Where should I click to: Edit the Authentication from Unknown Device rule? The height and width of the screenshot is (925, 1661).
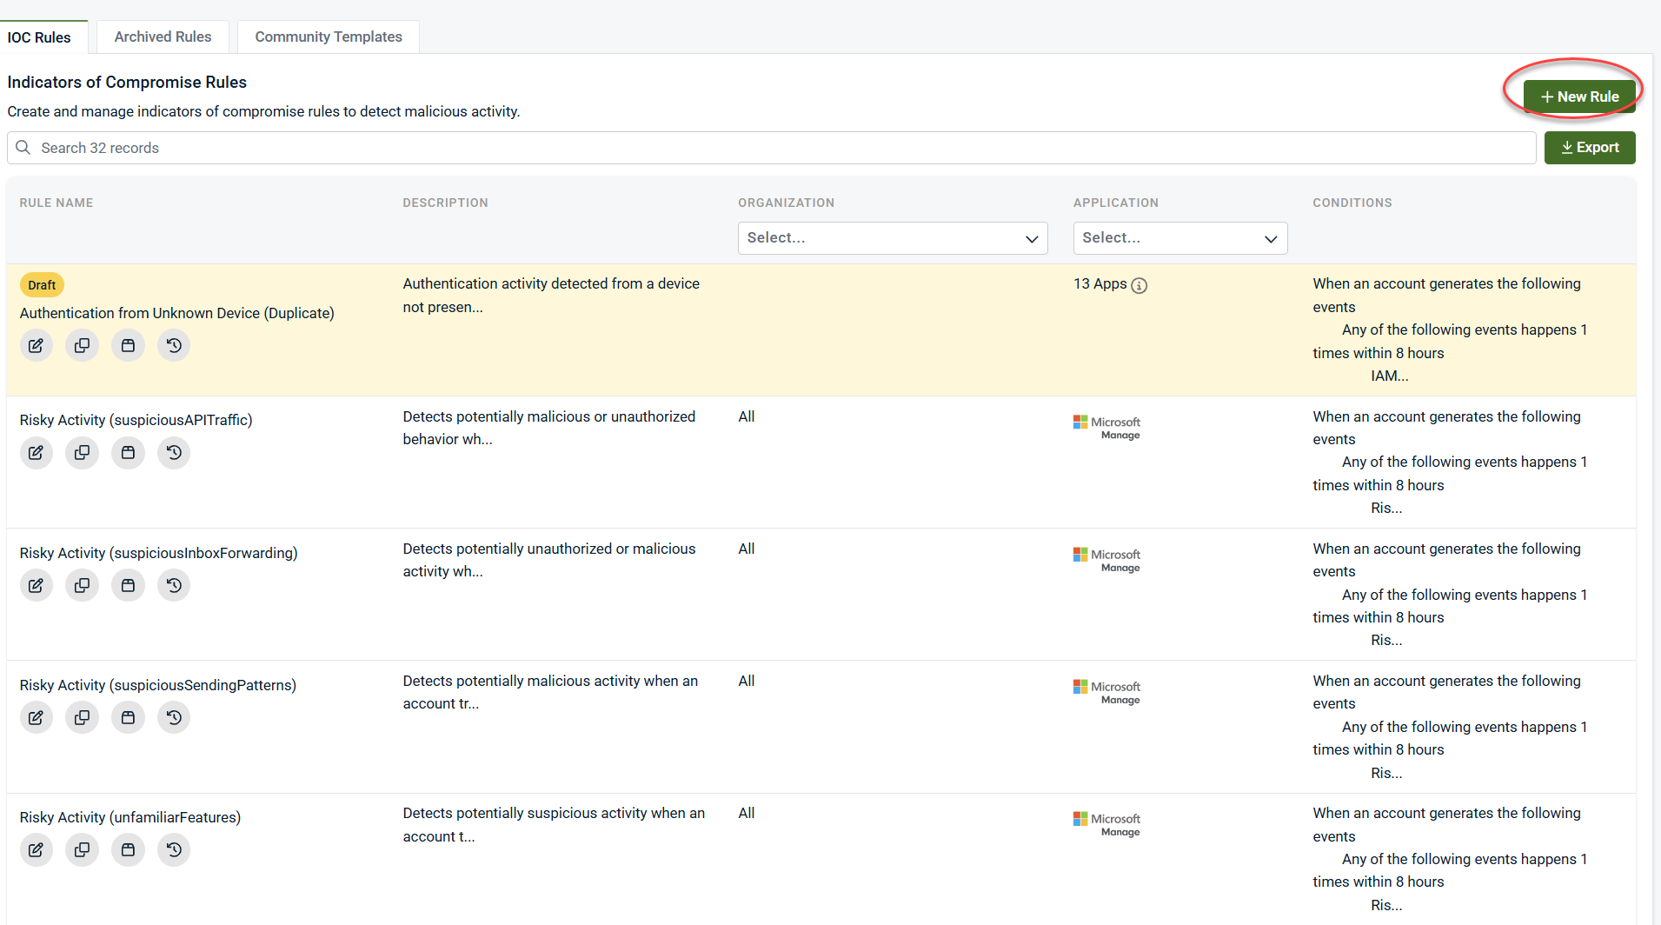(36, 346)
